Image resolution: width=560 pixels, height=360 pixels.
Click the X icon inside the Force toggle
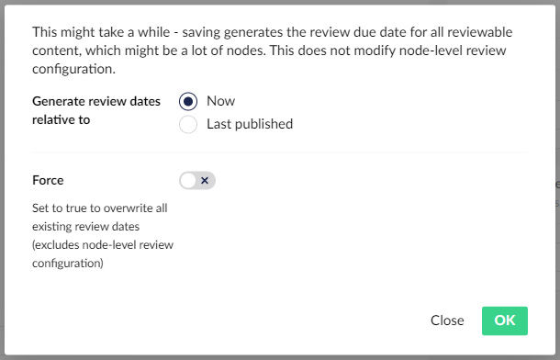pos(205,180)
